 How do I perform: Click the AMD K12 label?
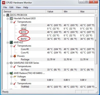coord(18,42)
